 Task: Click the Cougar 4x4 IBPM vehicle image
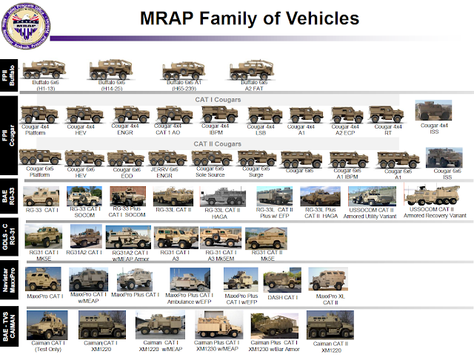pyautogui.click(x=219, y=114)
